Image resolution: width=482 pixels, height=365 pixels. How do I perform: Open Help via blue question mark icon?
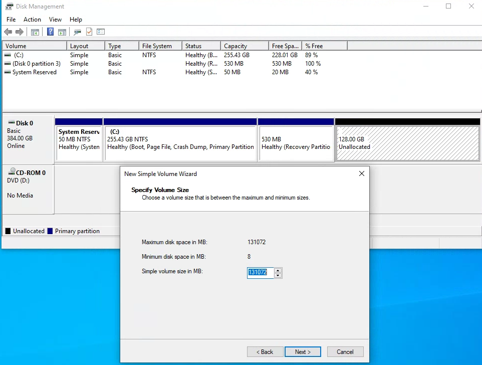[x=50, y=32]
